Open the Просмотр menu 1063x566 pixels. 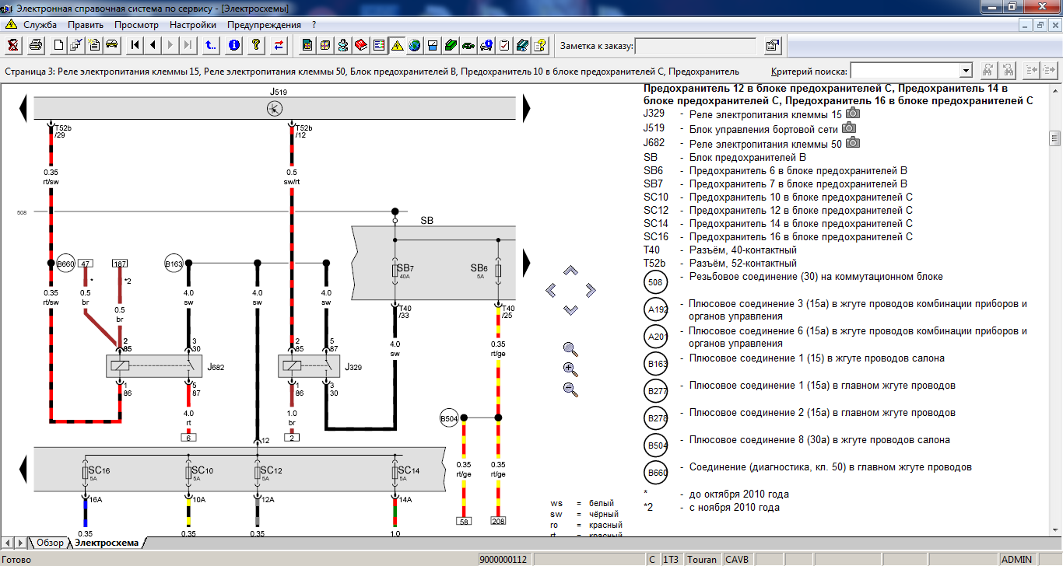pos(136,25)
